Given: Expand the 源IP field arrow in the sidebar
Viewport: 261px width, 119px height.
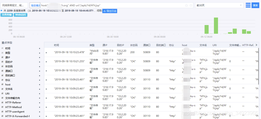Looking at the screenshot, I should pyautogui.click(x=40, y=57).
